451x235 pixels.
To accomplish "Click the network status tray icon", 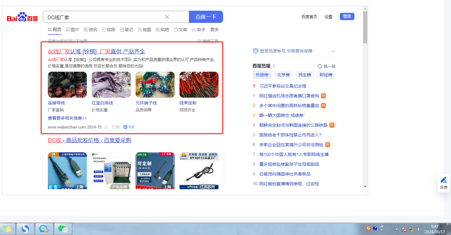I will [411, 229].
